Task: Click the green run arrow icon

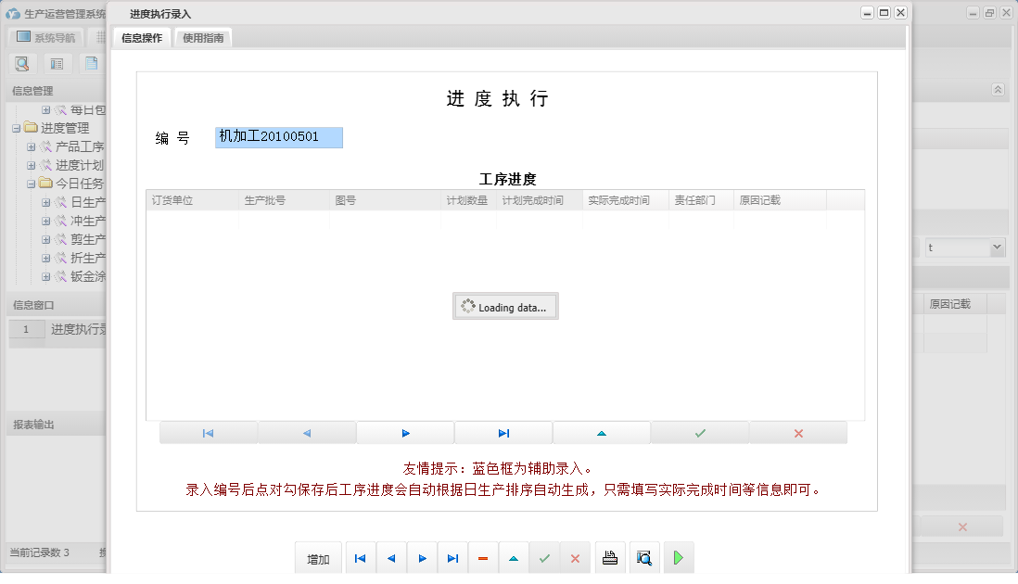Action: (x=678, y=557)
